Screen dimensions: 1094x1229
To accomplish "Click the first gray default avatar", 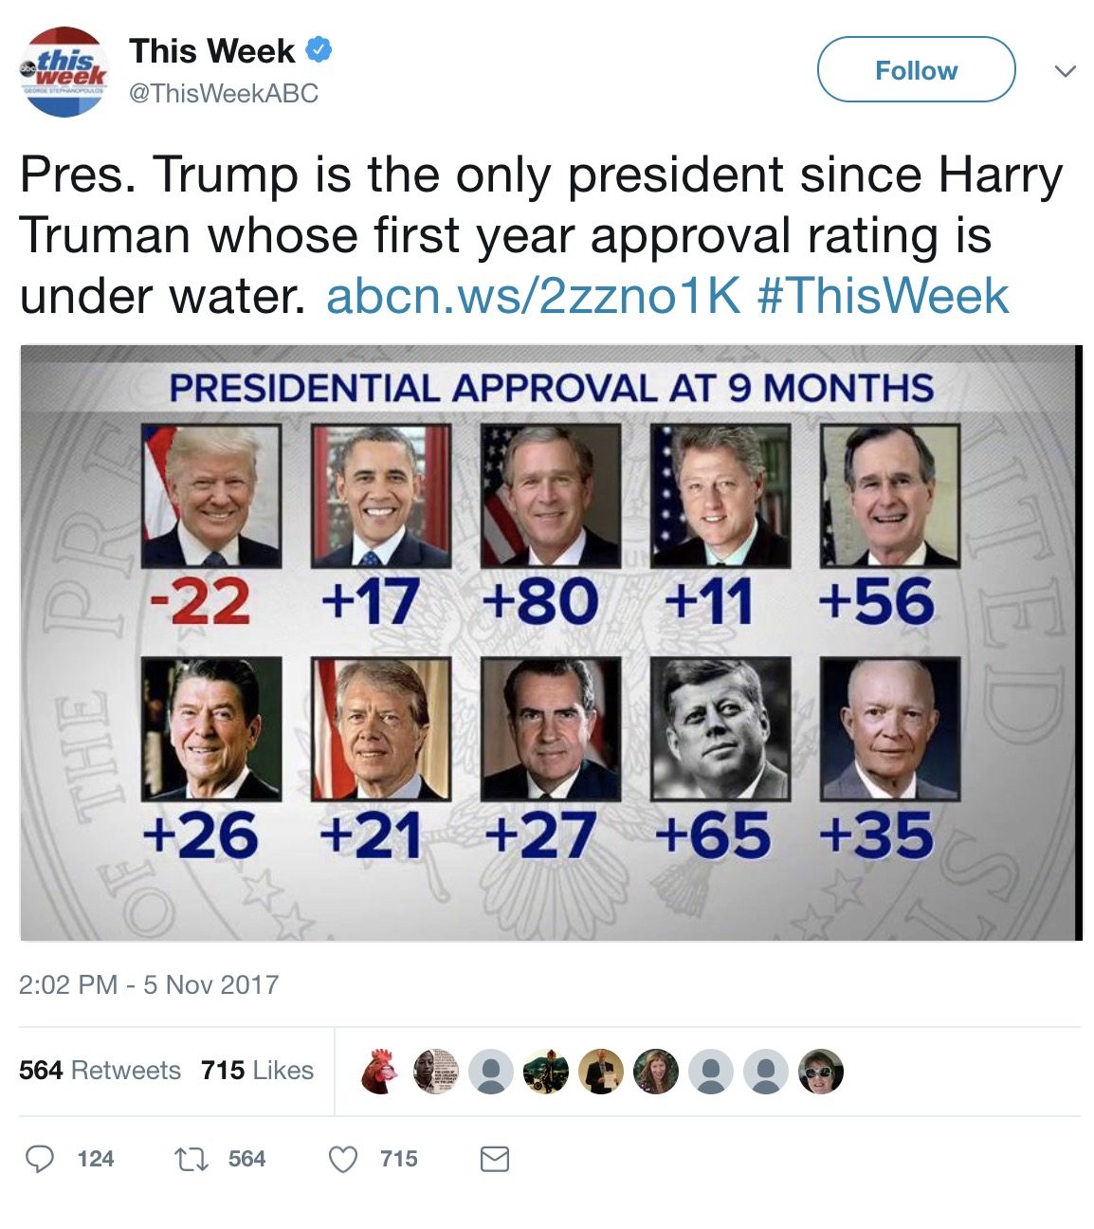I will [491, 1072].
